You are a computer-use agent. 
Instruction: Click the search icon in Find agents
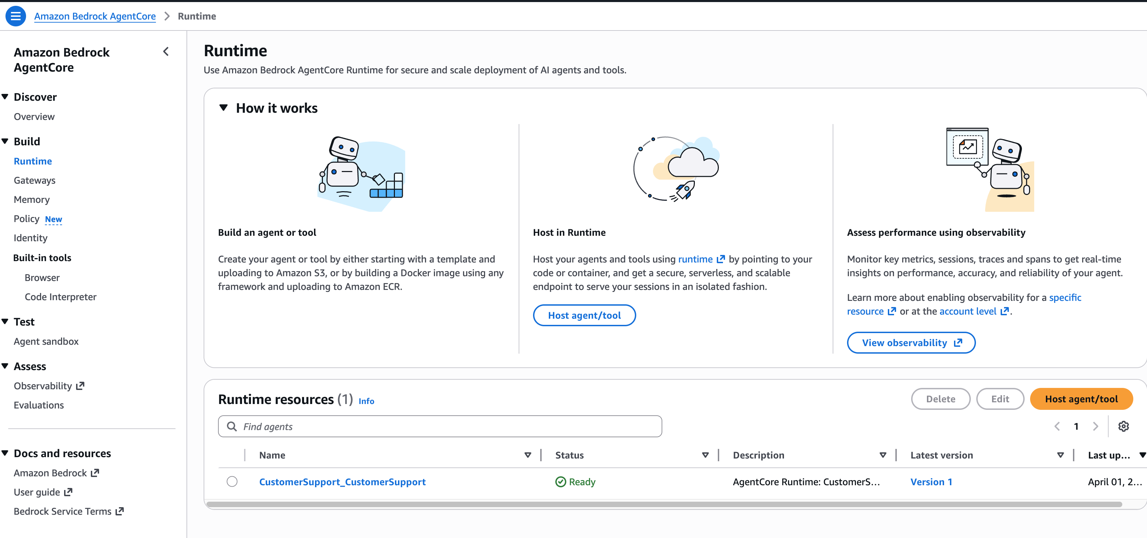231,426
